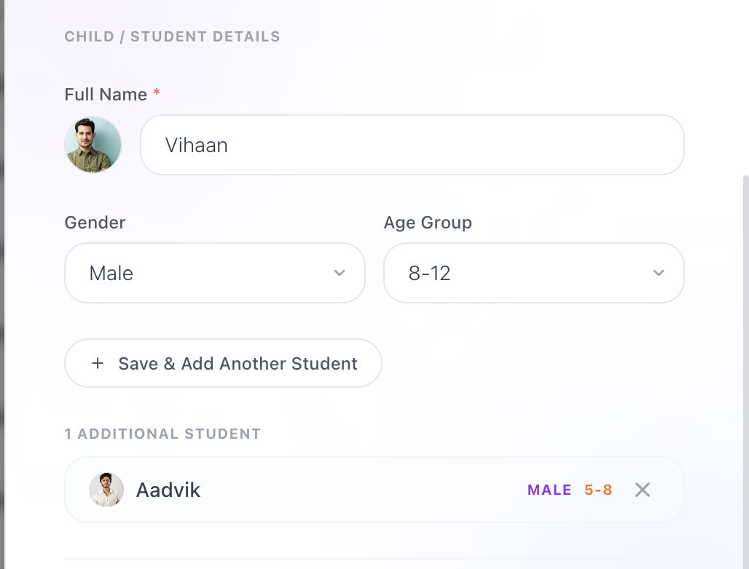This screenshot has height=569, width=749.
Task: Open the Gender dropdown showing Male
Action: pyautogui.click(x=215, y=273)
